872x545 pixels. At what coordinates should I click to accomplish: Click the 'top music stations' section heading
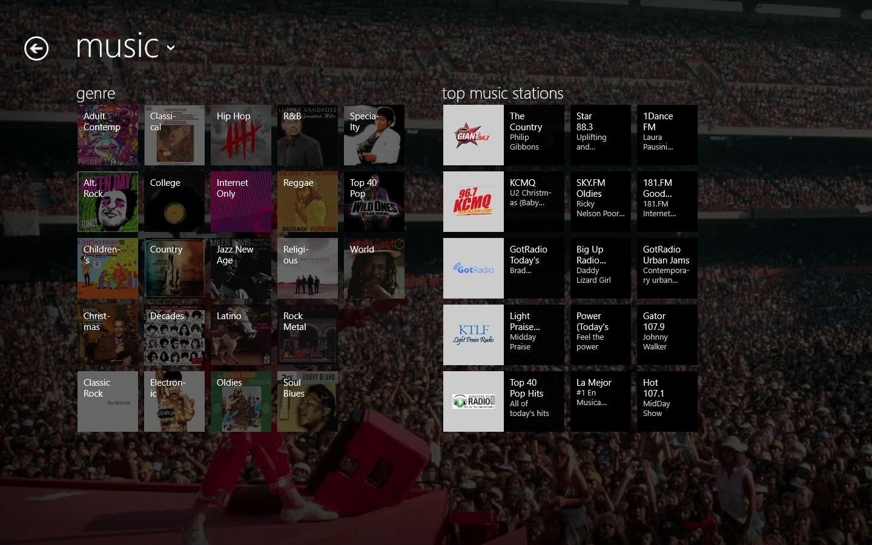503,93
